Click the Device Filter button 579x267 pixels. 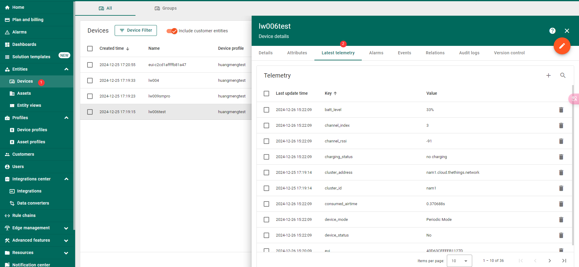[136, 30]
